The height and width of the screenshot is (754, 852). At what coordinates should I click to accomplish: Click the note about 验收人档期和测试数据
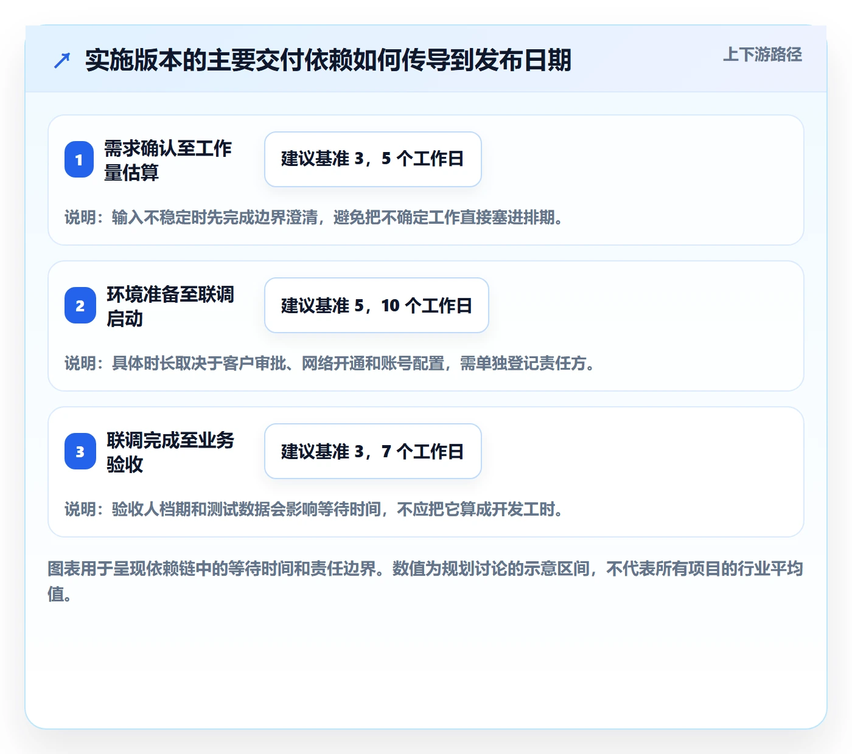[x=314, y=509]
